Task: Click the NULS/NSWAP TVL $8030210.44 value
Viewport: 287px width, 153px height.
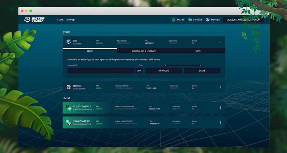Action: 155,109
